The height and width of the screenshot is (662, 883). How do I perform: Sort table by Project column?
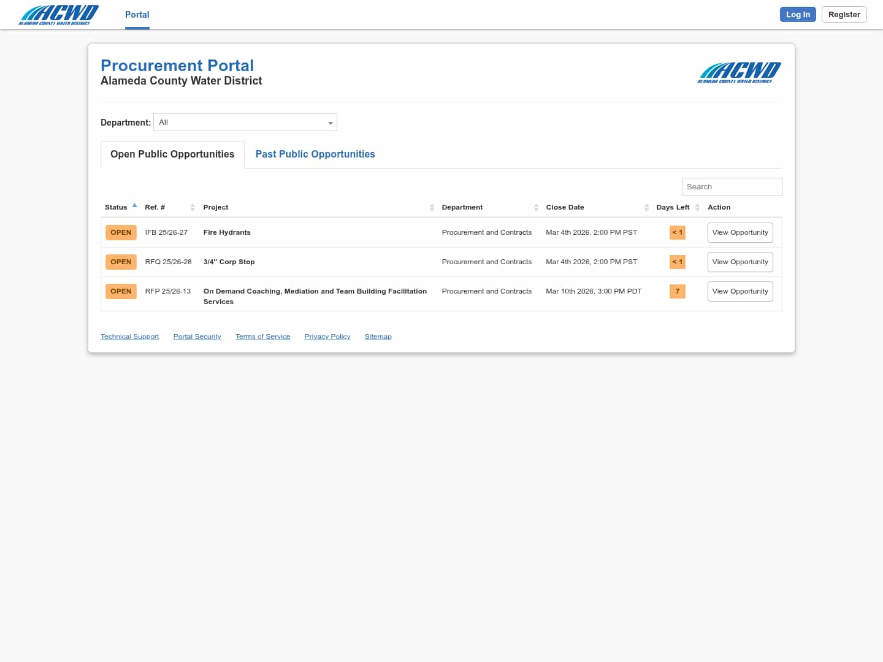[318, 207]
